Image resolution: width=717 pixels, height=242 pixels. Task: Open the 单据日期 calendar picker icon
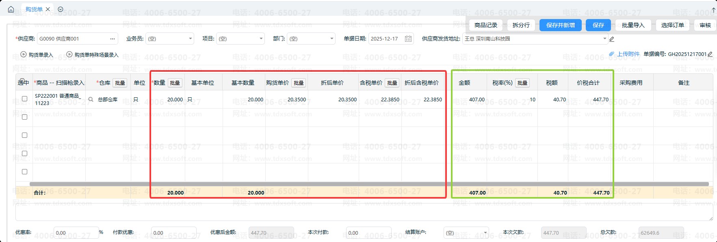click(x=408, y=39)
